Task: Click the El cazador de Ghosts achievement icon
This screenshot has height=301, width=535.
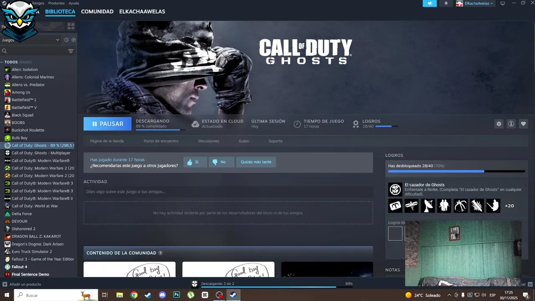Action: point(395,189)
